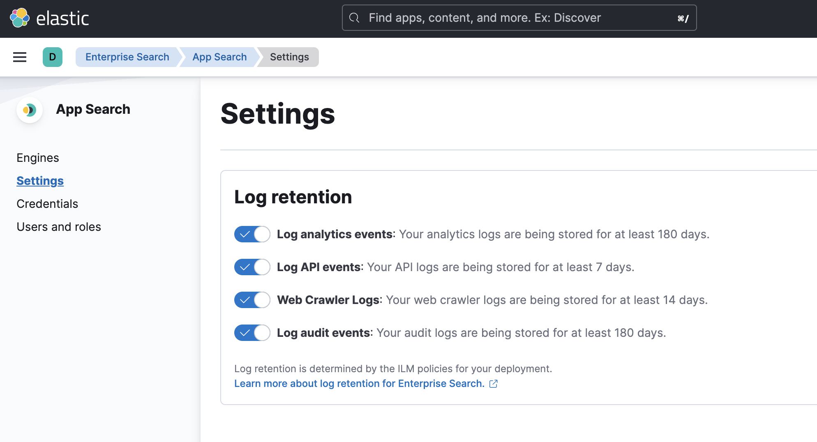The width and height of the screenshot is (817, 442).
Task: Open Learn more about log retention link
Action: click(359, 383)
